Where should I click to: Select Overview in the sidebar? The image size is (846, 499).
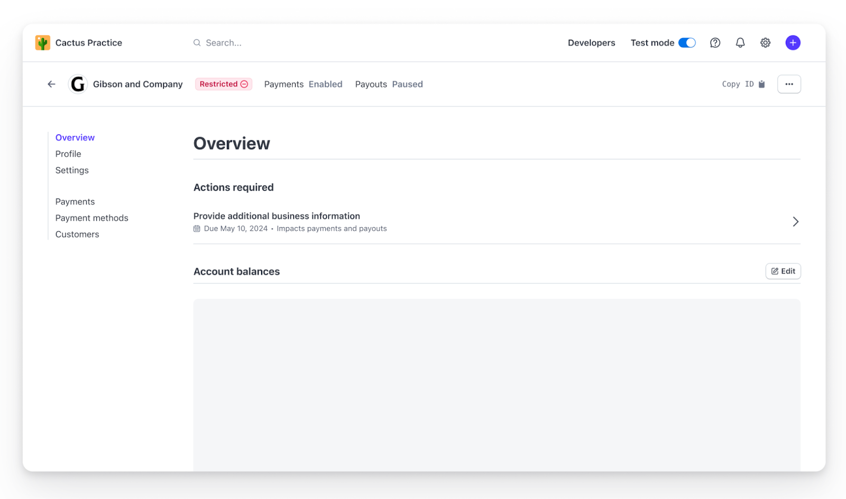coord(75,138)
